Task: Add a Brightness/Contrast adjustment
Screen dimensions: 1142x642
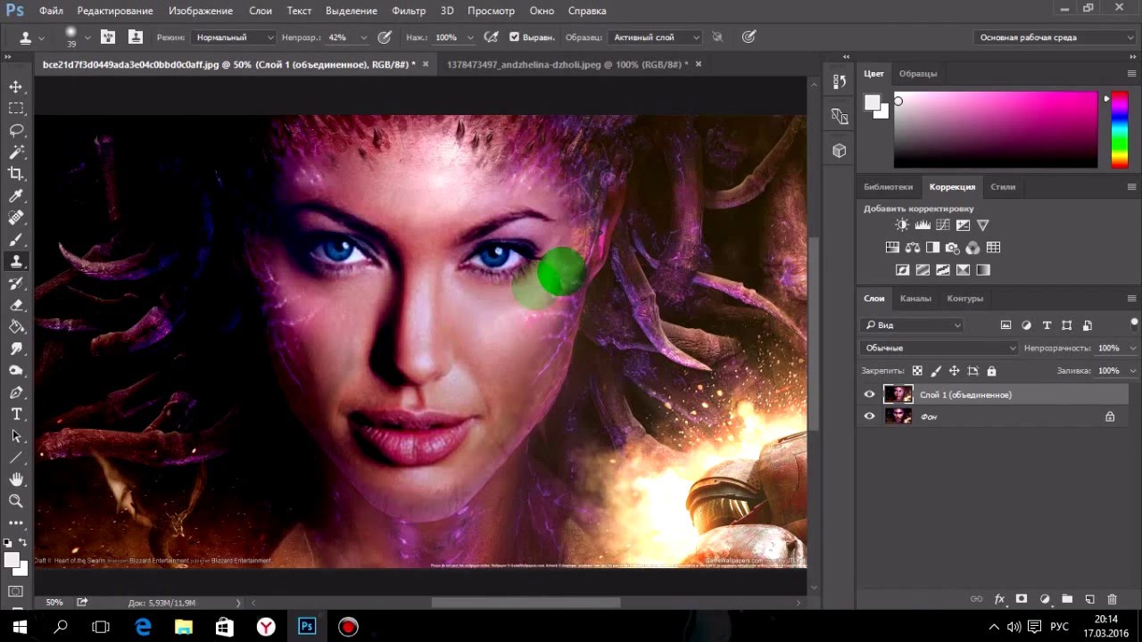Action: (x=902, y=226)
